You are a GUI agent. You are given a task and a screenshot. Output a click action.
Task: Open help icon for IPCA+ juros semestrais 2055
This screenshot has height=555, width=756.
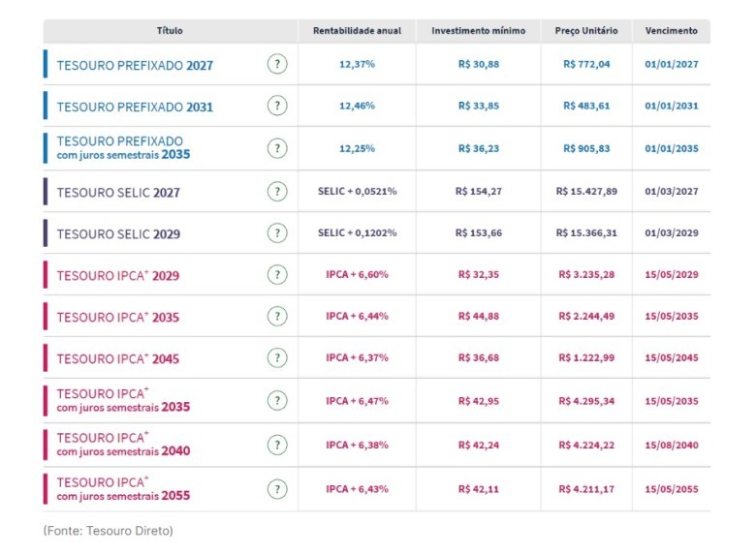(x=277, y=489)
